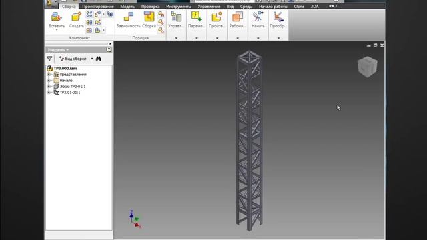Click the bottom-row right icon in Компонент group
The width and height of the screenshot is (427, 240).
(98, 30)
